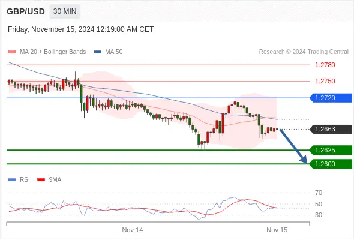
Task: Click the MA 20 + Bollinger Bands legend label
Action: pyautogui.click(x=53, y=52)
